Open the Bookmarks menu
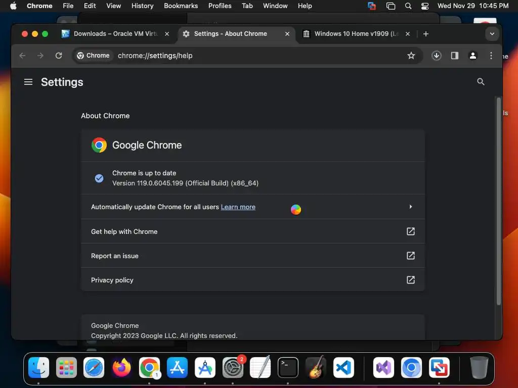 (181, 6)
